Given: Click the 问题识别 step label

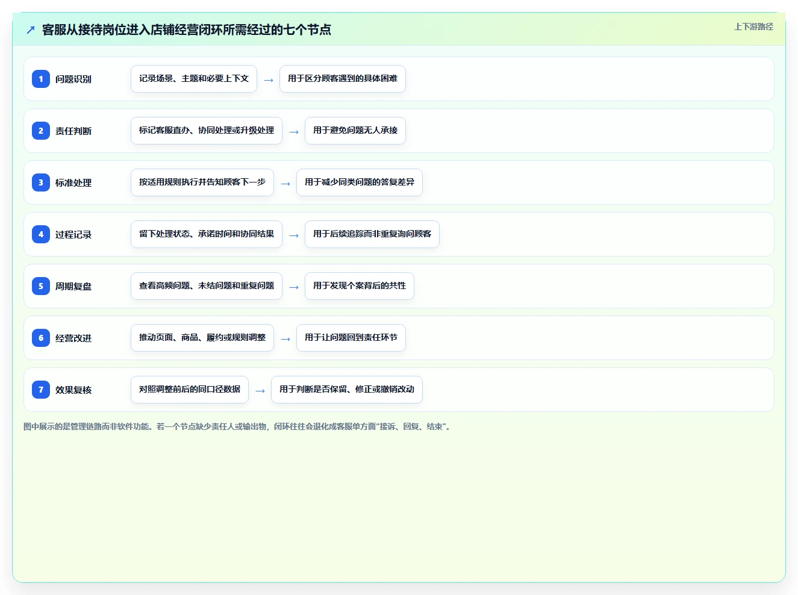Looking at the screenshot, I should pos(73,79).
